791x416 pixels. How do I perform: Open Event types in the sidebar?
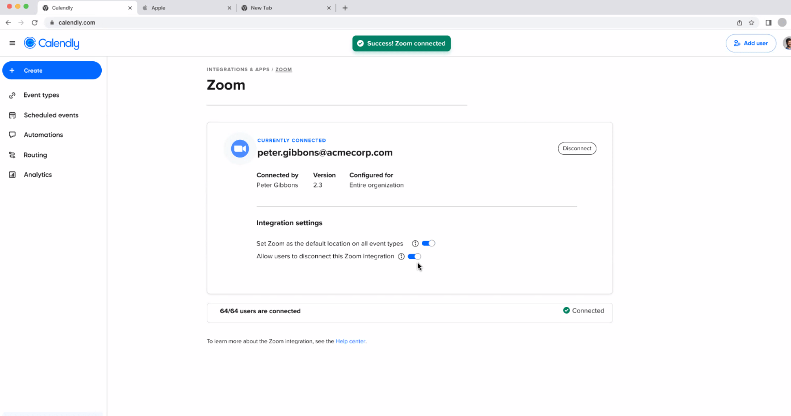pos(41,95)
